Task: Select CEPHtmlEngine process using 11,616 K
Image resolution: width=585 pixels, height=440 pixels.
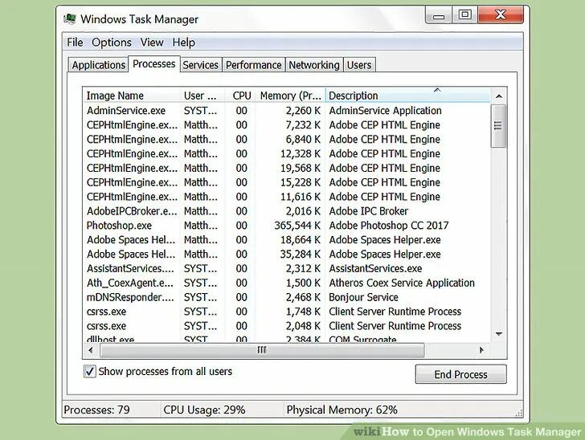Action: [x=286, y=197]
